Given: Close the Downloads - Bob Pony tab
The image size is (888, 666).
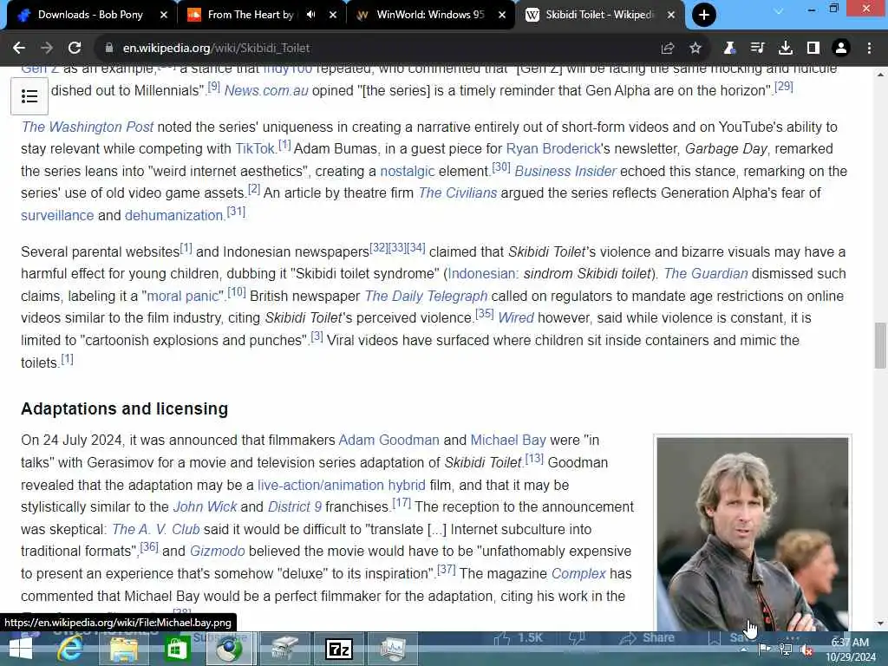Looking at the screenshot, I should [164, 15].
